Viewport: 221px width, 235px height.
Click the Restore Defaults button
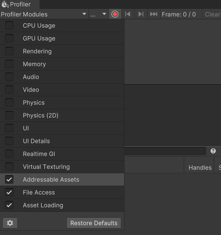click(x=94, y=223)
